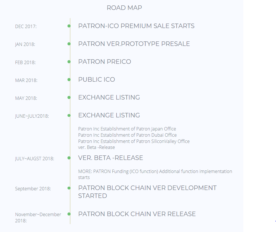Select the November~December 2018 date label
Image resolution: width=276 pixels, height=232 pixels.
coord(38,218)
